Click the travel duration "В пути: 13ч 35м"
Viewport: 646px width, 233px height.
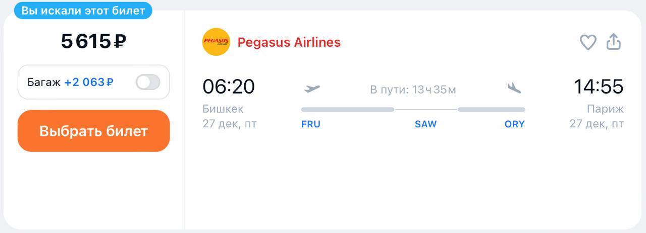(x=413, y=90)
